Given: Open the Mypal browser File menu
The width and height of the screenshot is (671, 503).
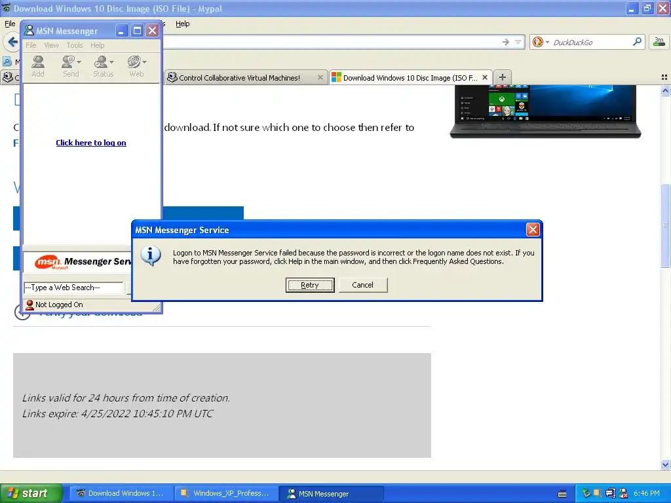Looking at the screenshot, I should [x=10, y=24].
